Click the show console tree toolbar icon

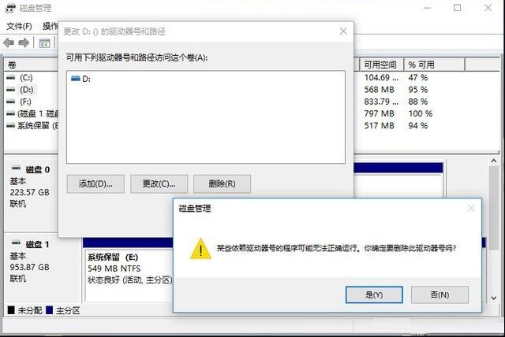[x=44, y=43]
